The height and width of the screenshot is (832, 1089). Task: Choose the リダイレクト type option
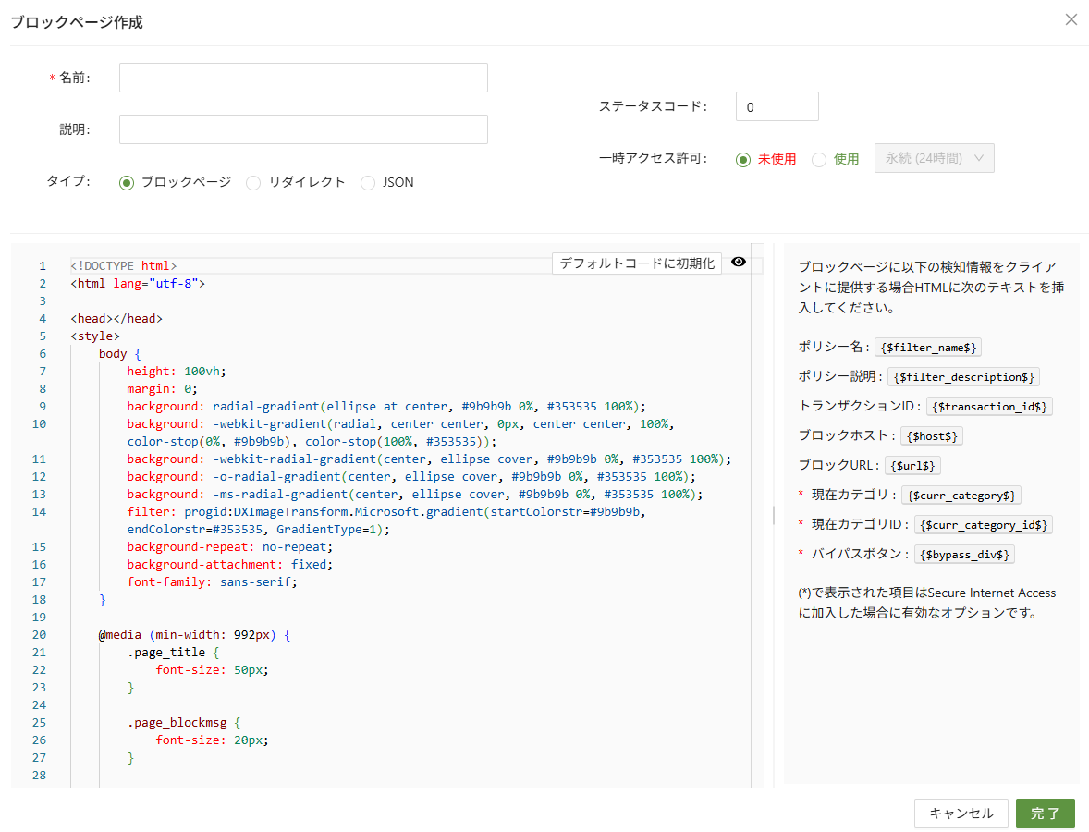253,183
